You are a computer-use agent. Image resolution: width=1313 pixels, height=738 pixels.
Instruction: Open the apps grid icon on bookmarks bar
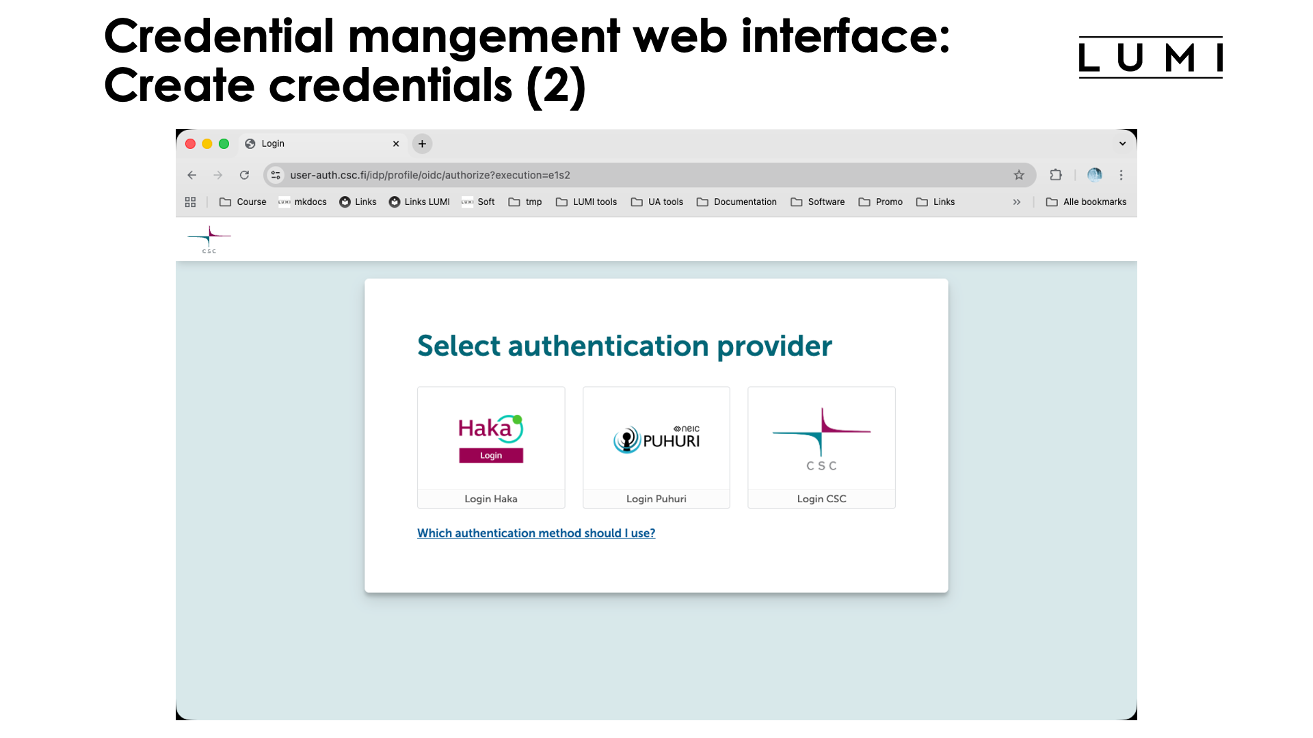(x=190, y=202)
